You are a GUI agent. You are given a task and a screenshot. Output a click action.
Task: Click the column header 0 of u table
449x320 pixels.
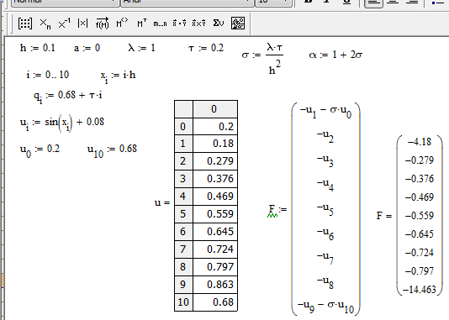(215, 109)
